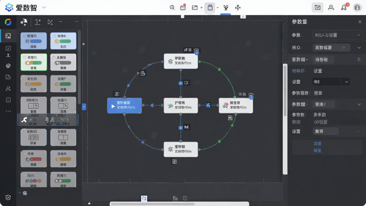Screen dimensions: 366x206
Task: Click the blue edit icon between center and right nodes
Action: pyautogui.click(x=208, y=106)
